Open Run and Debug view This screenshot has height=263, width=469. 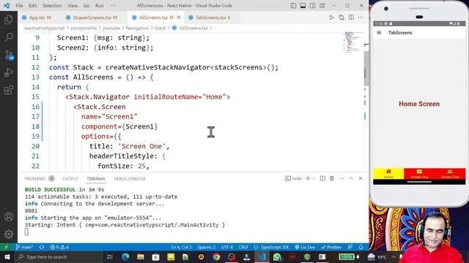(x=9, y=72)
